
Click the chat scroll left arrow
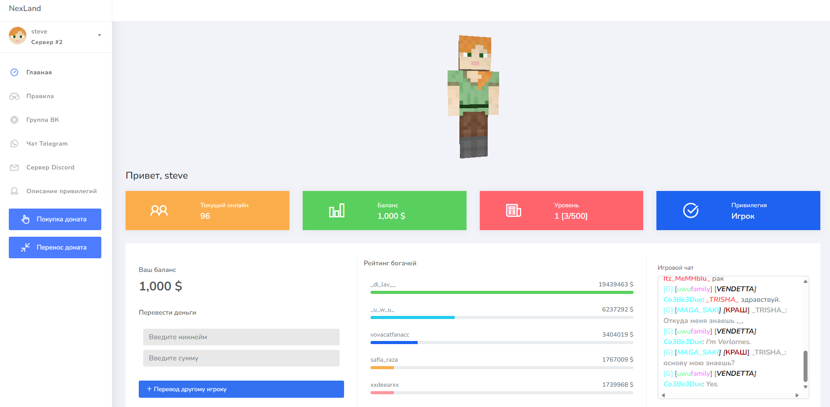663,395
